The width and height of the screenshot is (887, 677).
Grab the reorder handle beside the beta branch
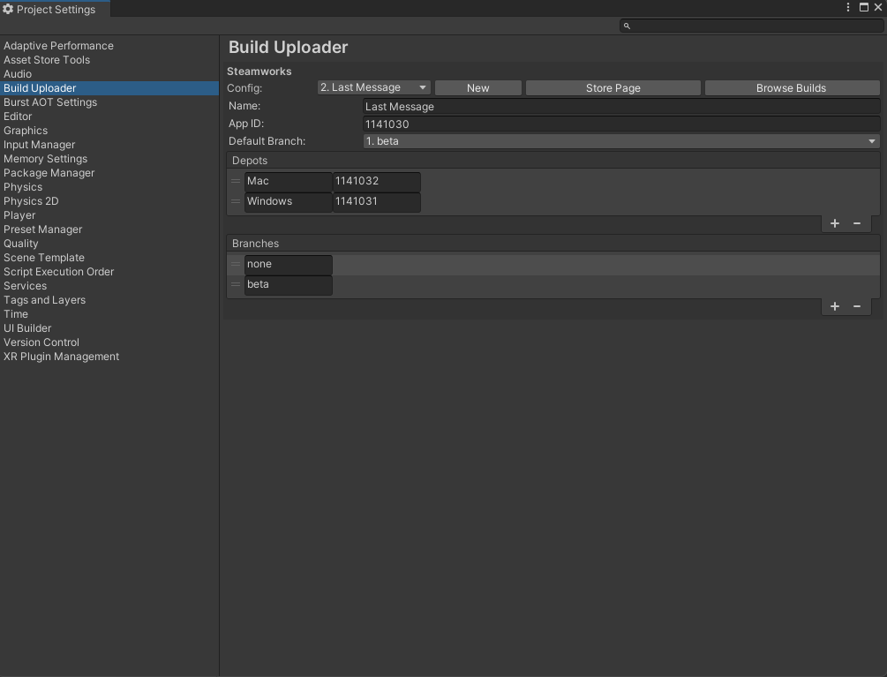point(235,284)
